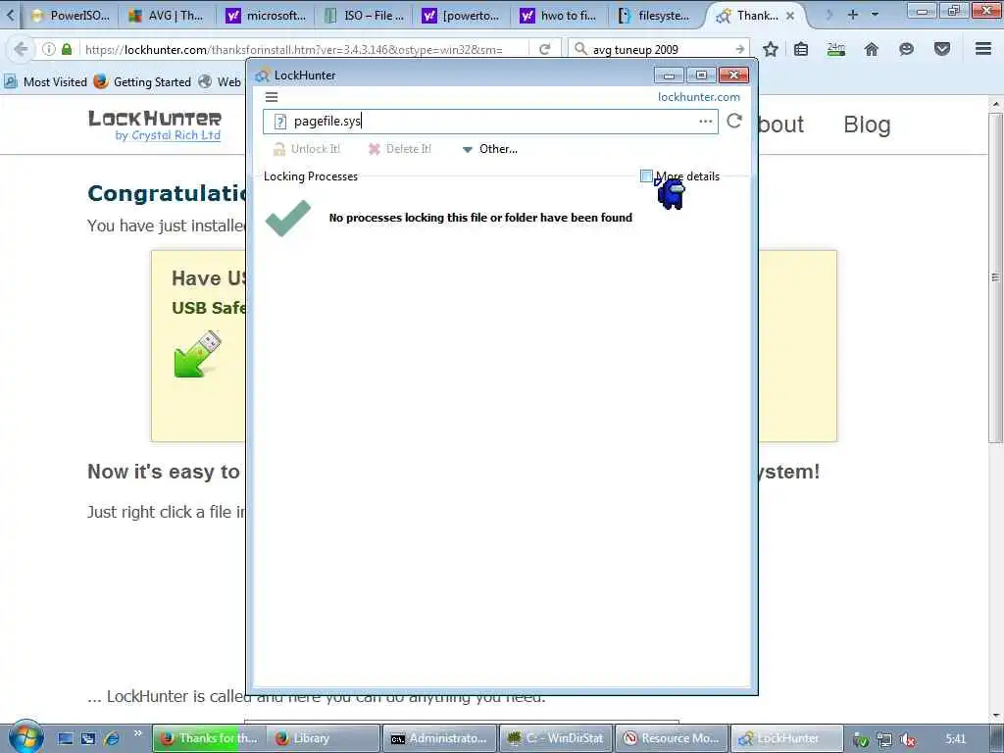This screenshot has width=1004, height=753.
Task: Open a new browser tab with plus
Action: [852, 14]
